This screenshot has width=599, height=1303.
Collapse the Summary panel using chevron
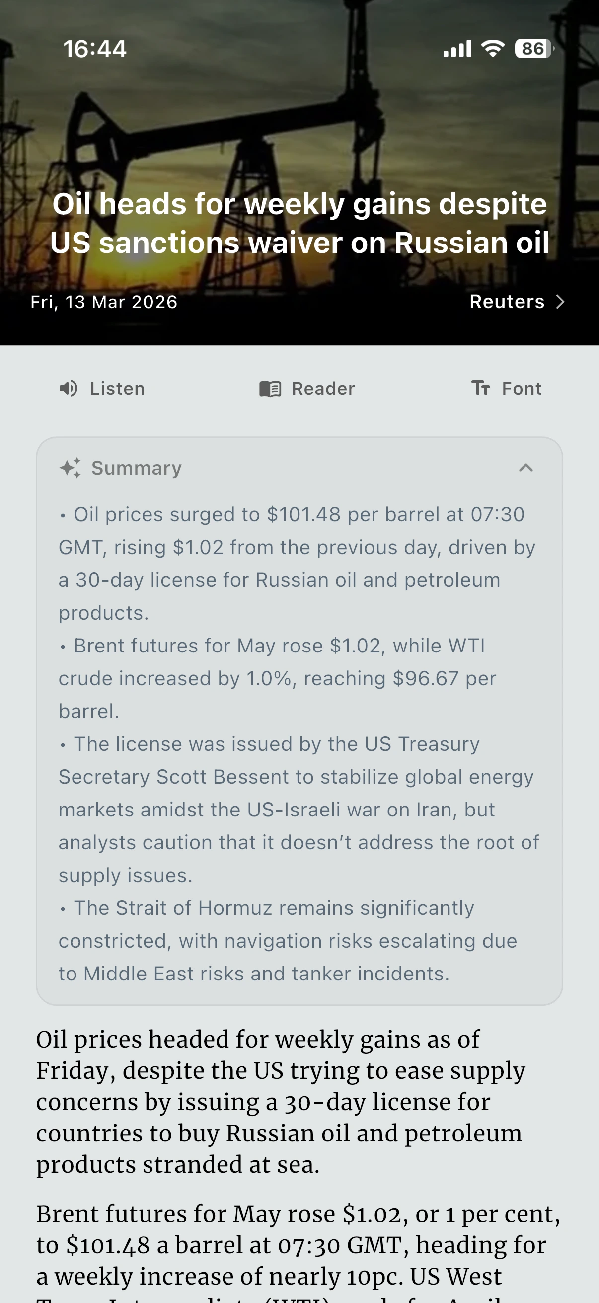tap(525, 468)
